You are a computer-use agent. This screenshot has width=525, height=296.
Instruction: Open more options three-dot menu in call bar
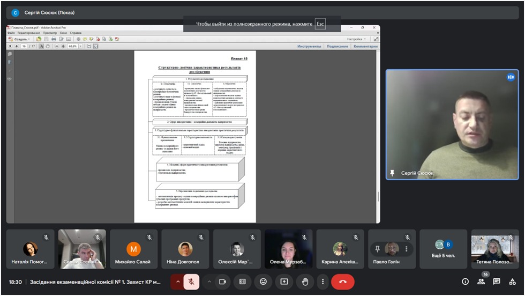point(322,282)
